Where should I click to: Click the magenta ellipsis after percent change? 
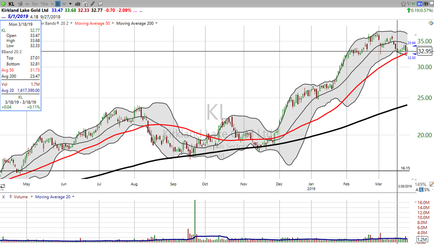tap(135, 11)
